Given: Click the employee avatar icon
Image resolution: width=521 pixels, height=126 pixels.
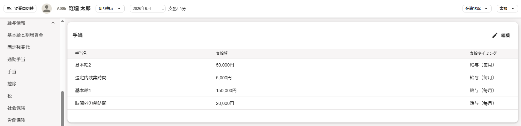Looking at the screenshot, I should coord(47,9).
